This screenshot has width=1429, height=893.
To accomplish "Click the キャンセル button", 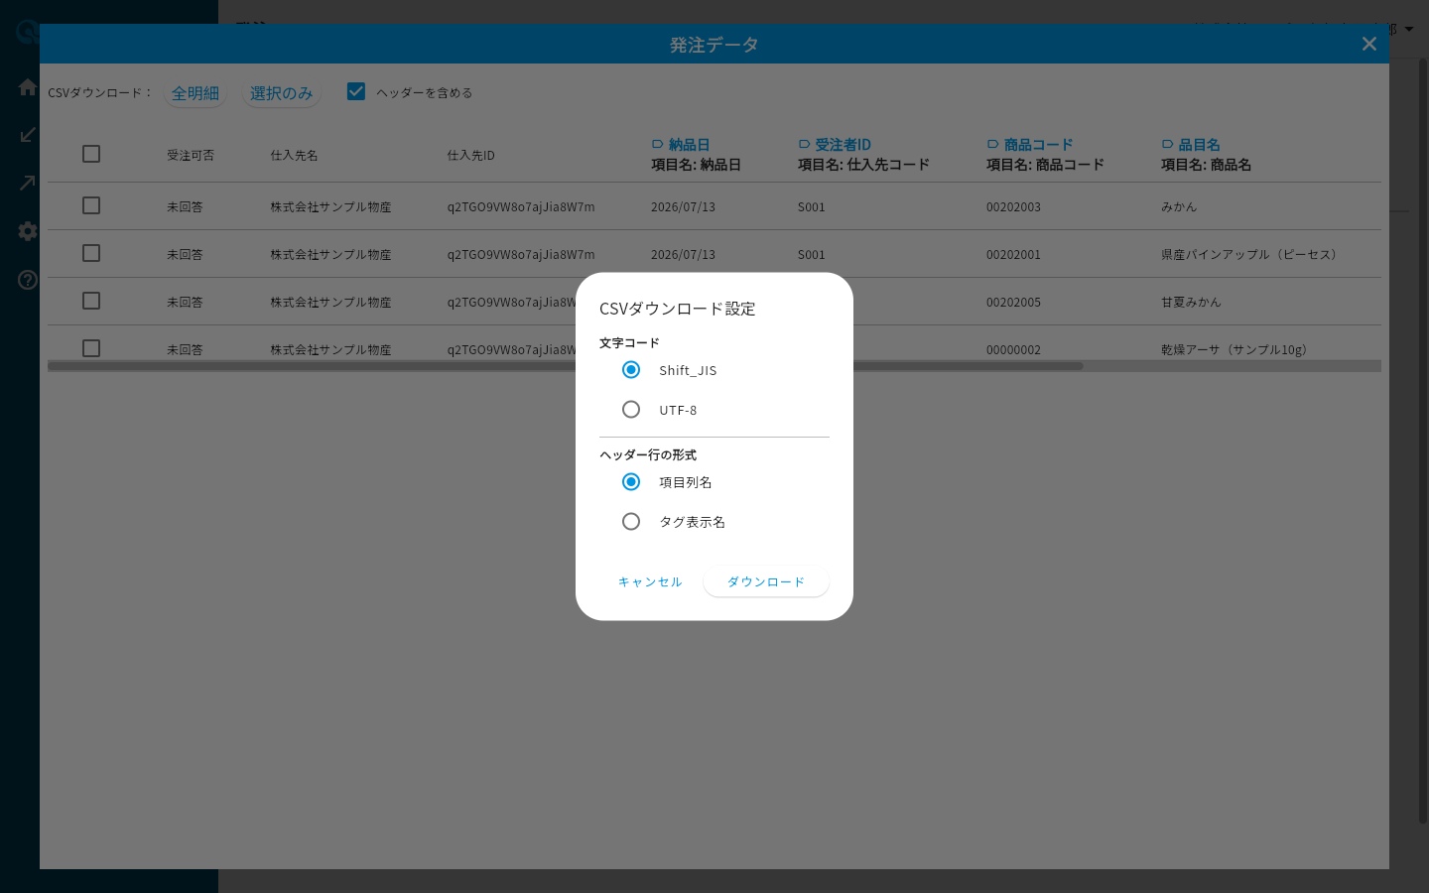I will 650,581.
